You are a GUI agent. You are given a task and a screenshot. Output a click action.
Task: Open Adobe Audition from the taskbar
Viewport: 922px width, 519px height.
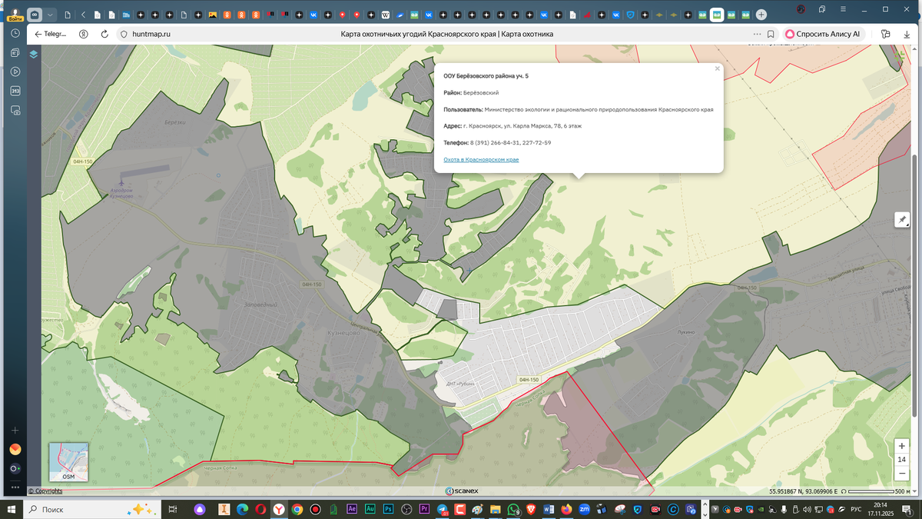point(370,509)
